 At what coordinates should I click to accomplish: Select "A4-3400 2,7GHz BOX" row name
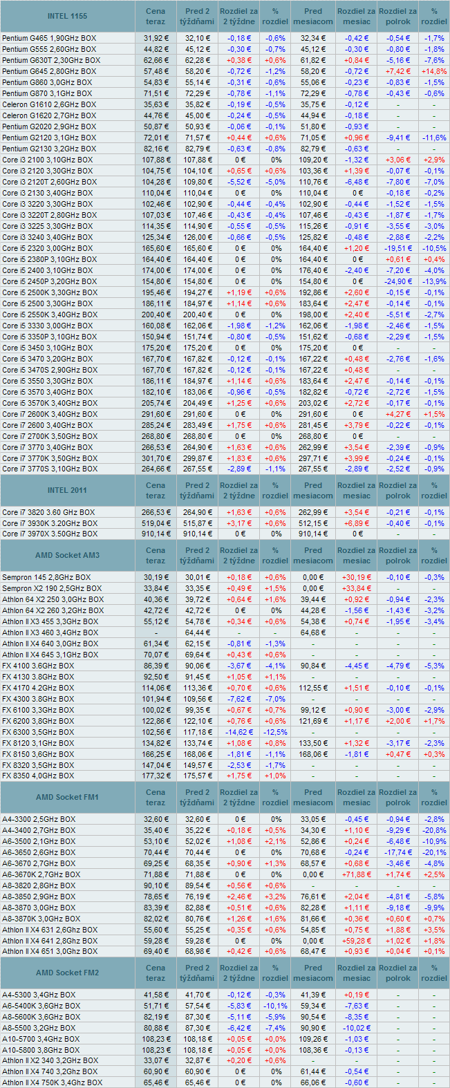pos(39,830)
